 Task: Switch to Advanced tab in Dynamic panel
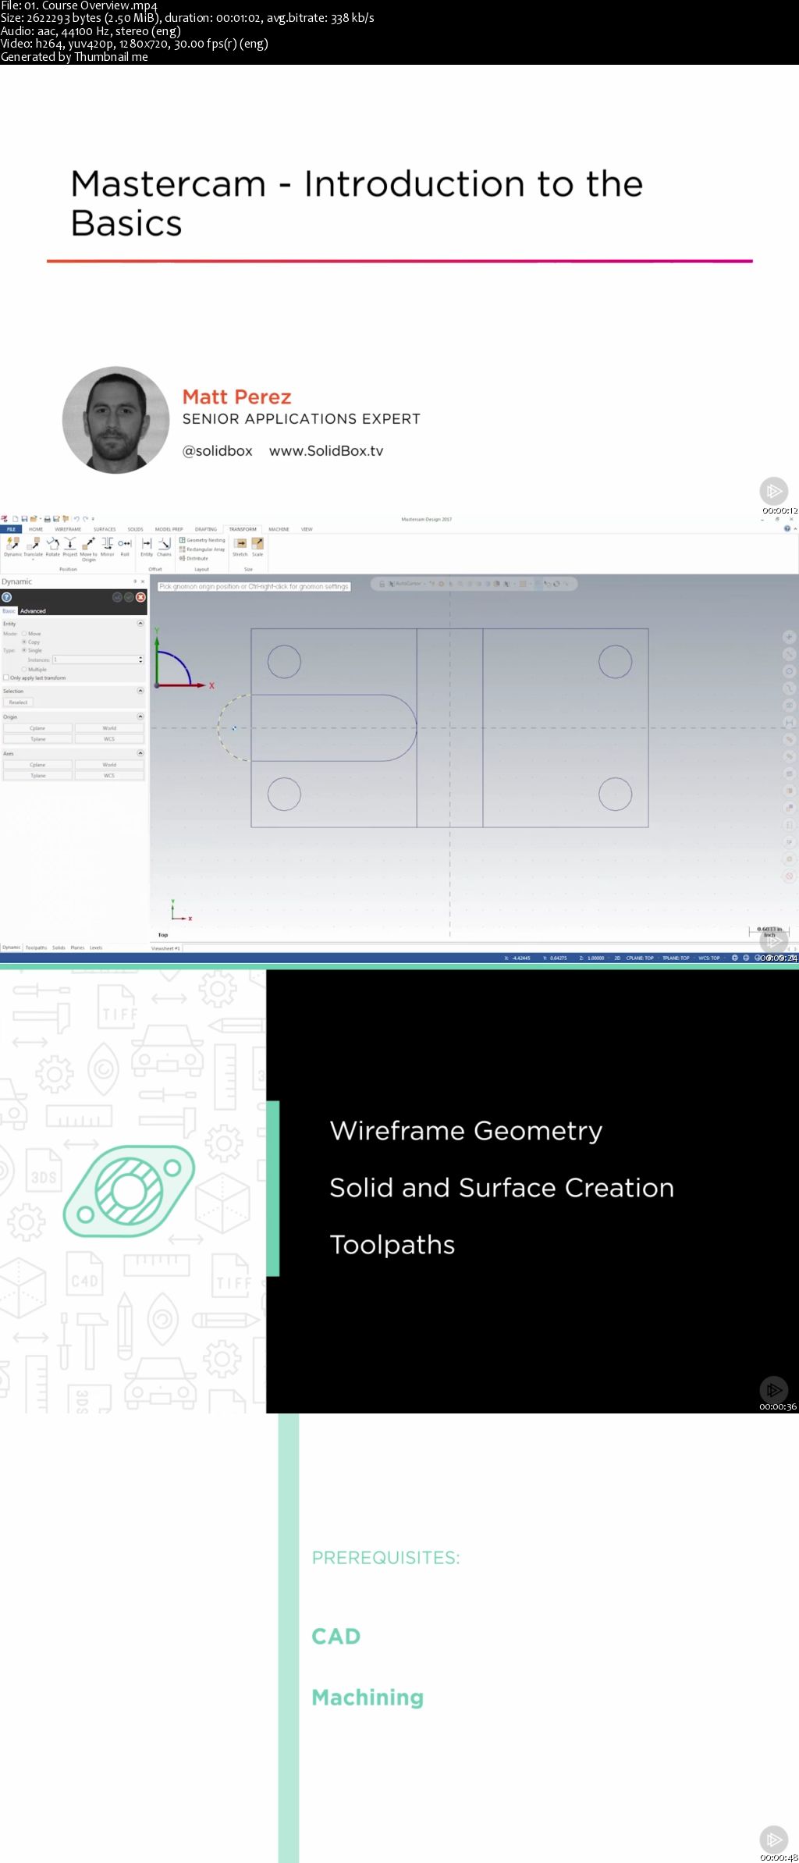coord(33,611)
